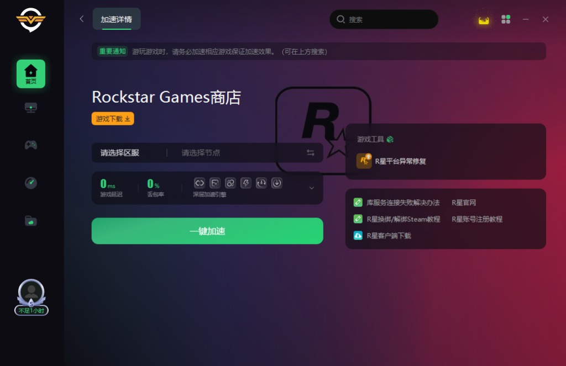This screenshot has width=566, height=366.
Task: Click the 0% 丢包率 value
Action: click(x=154, y=184)
